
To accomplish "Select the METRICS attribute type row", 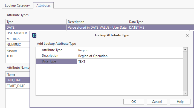I will click(18, 39).
